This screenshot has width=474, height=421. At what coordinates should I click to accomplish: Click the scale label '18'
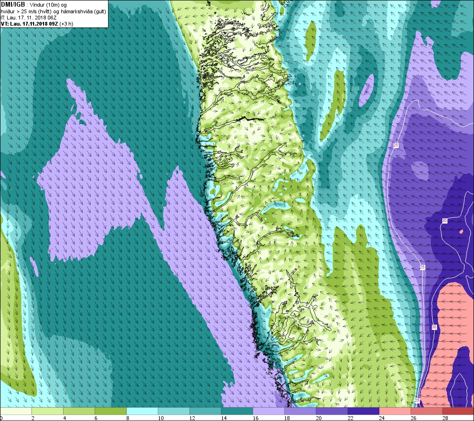coord(287,418)
